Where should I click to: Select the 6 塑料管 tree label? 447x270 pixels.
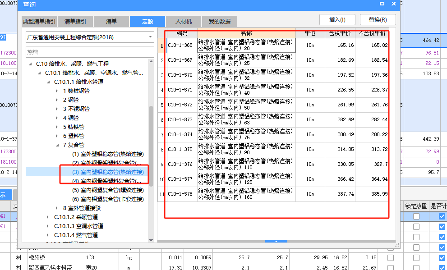(x=74, y=136)
